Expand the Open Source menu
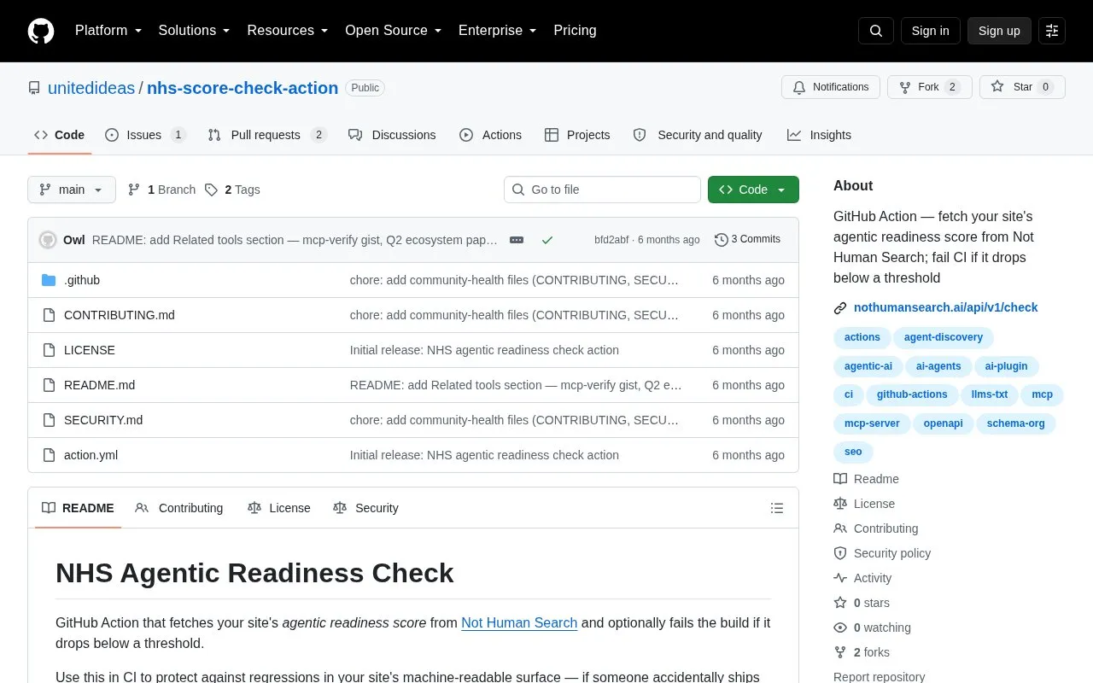 pyautogui.click(x=393, y=31)
